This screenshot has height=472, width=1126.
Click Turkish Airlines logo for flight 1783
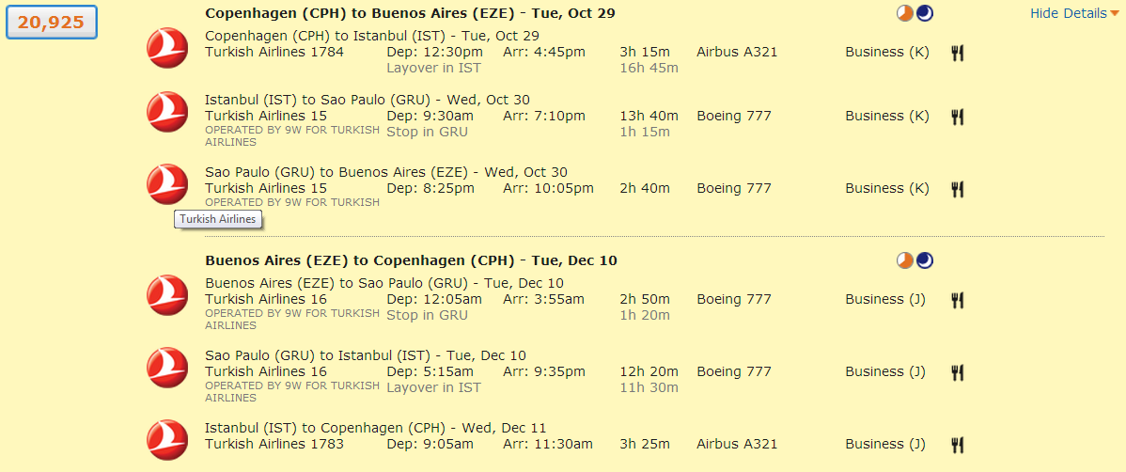[x=167, y=440]
